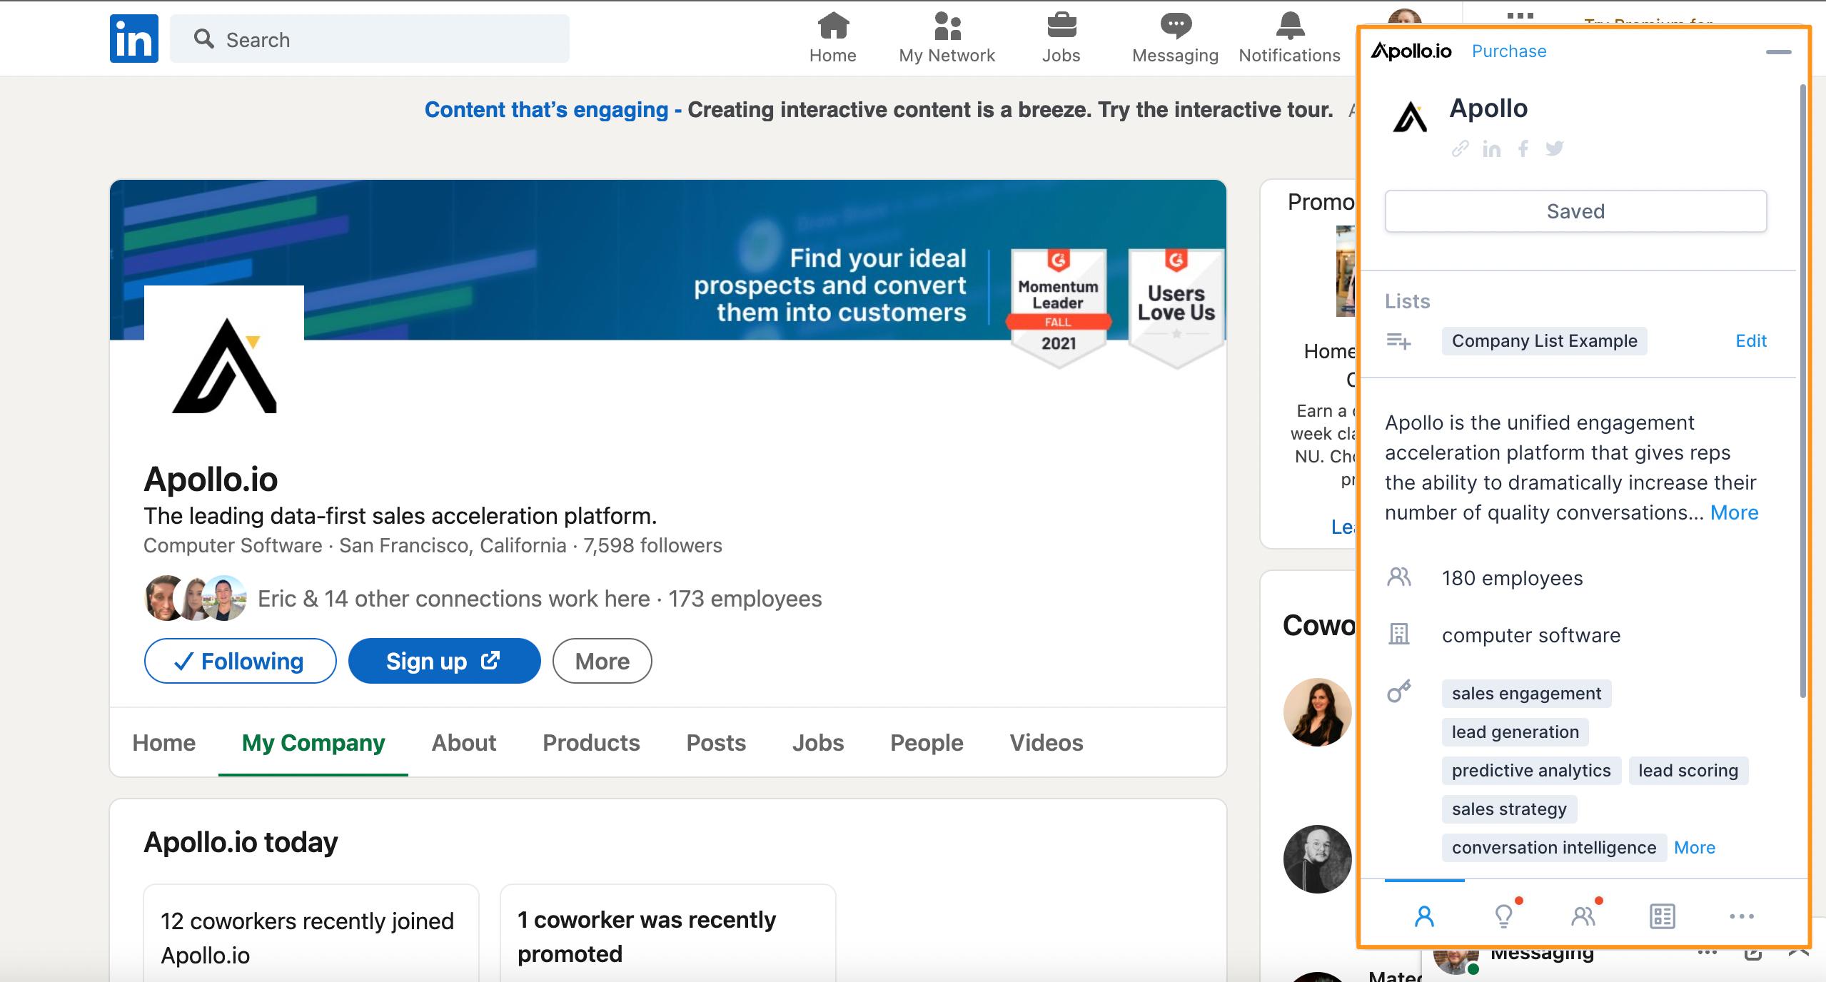1826x982 pixels.
Task: Select the person tab icon in Apollo panel
Action: pos(1424,916)
